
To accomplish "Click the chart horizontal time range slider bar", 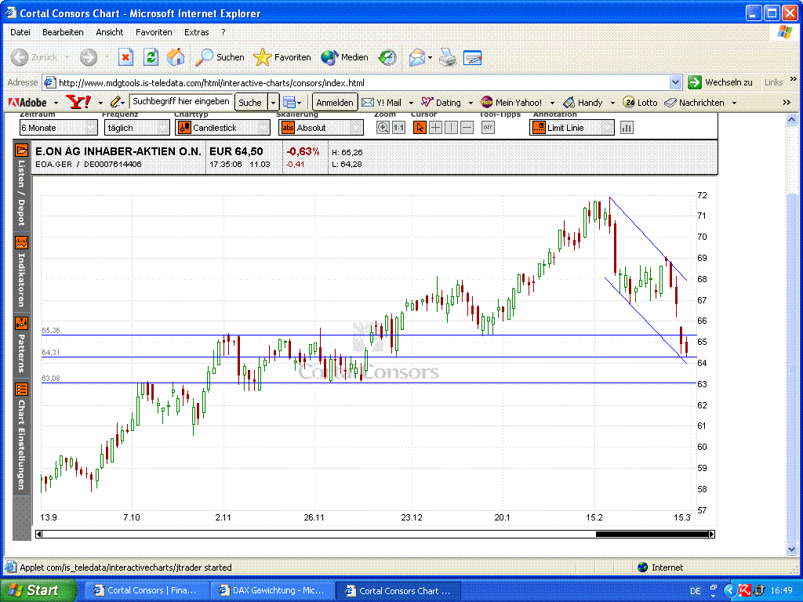I will click(652, 534).
